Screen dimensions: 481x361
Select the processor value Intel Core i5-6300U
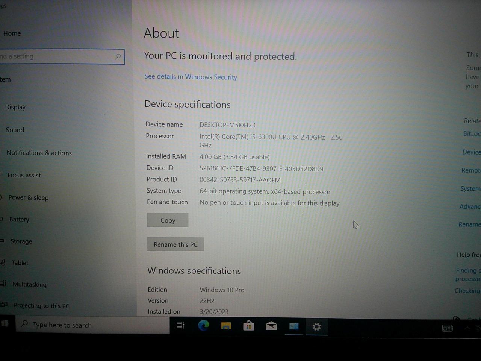pos(271,141)
